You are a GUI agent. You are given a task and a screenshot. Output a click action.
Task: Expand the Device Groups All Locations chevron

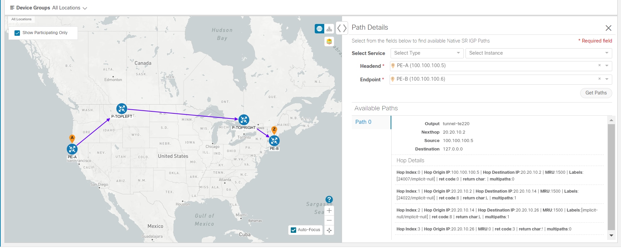85,8
